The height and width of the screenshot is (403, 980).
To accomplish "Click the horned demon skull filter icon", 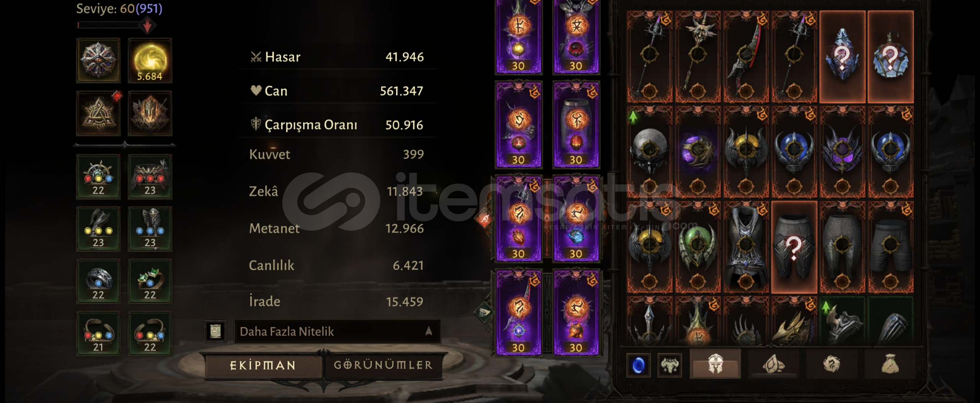I will 670,365.
